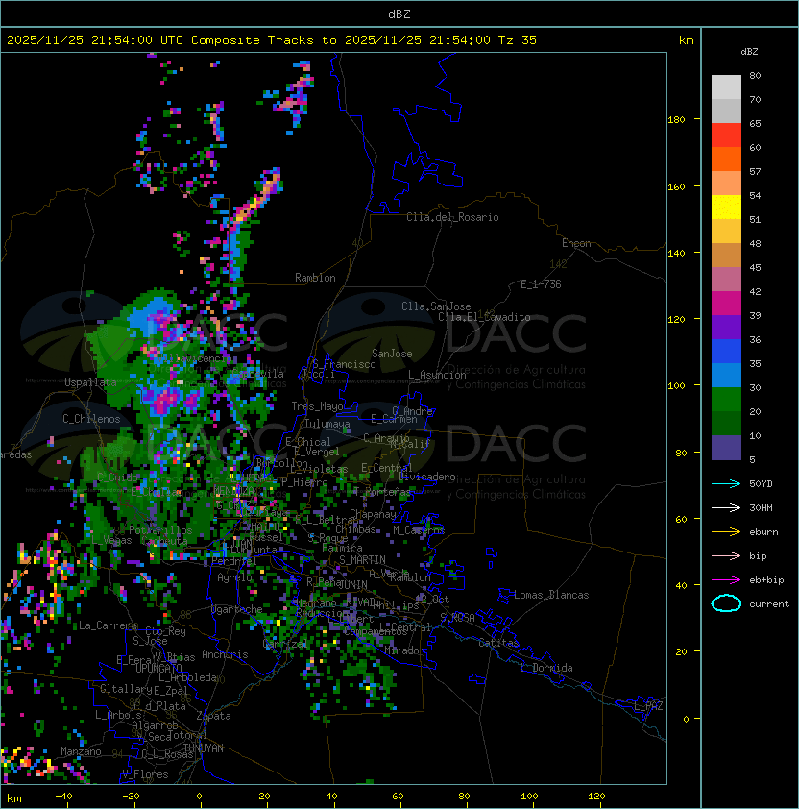Image resolution: width=799 pixels, height=809 pixels.
Task: Click the E_1-736 map label
Action: click(541, 284)
